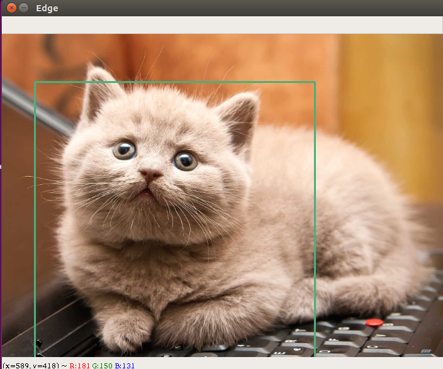Click the Edge window title text
The height and width of the screenshot is (369, 443).
47,8
